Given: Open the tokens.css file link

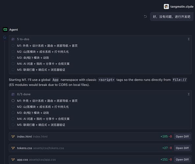Looking at the screenshot, I should 25,148.
